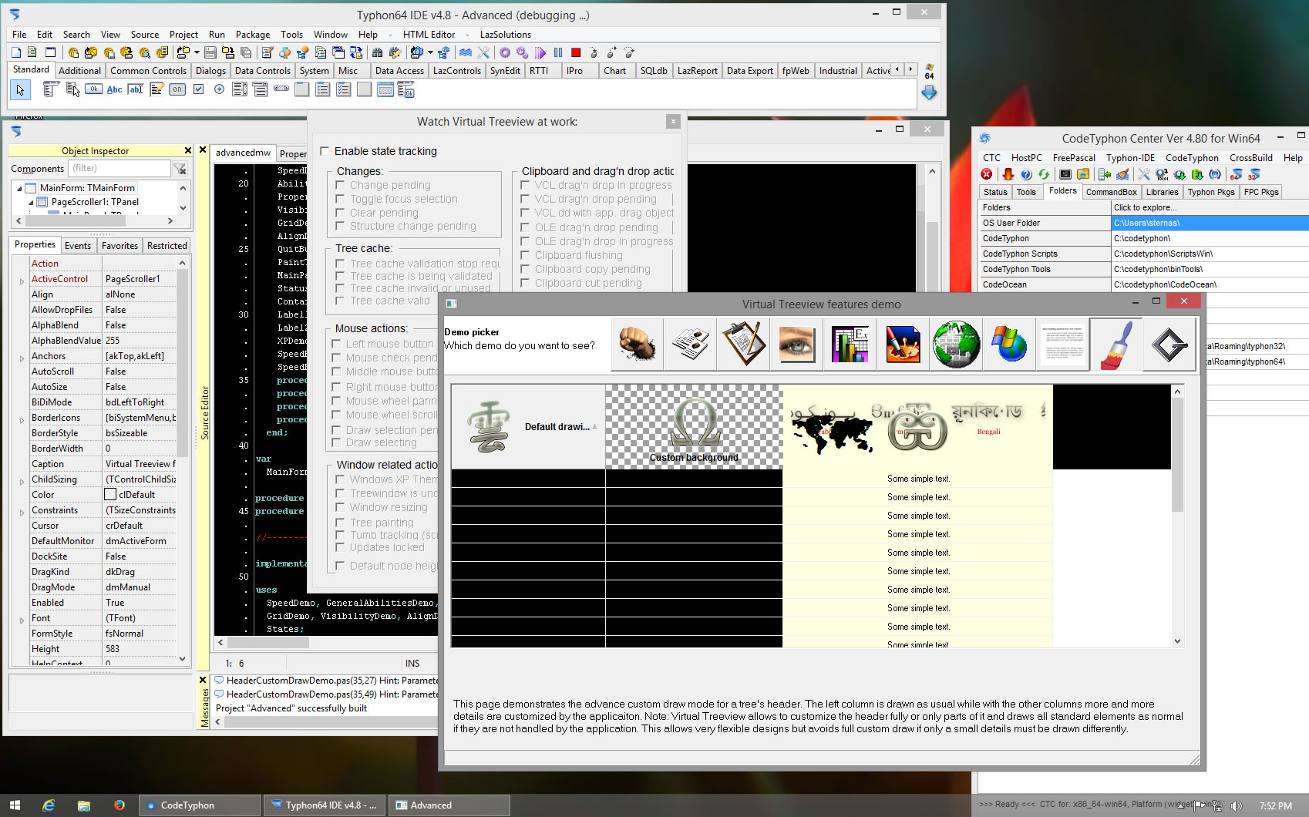Click the Save floppy disk icon
The width and height of the screenshot is (1309, 817).
point(210,52)
